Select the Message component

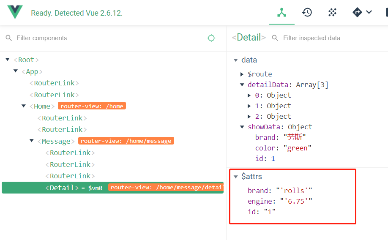click(x=56, y=141)
